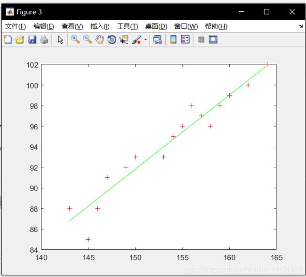Open the 窗口(W) menu
The image size is (306, 277).
click(186, 26)
